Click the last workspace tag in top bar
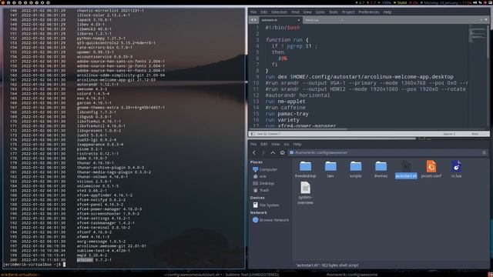This screenshot has width=493, height=277. 48,2
